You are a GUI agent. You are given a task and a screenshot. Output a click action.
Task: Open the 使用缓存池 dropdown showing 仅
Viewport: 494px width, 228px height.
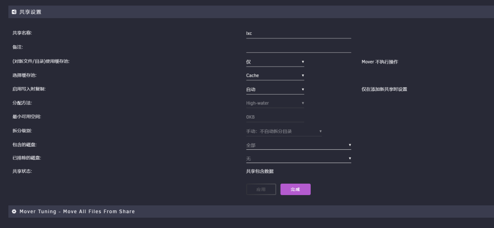pos(275,62)
